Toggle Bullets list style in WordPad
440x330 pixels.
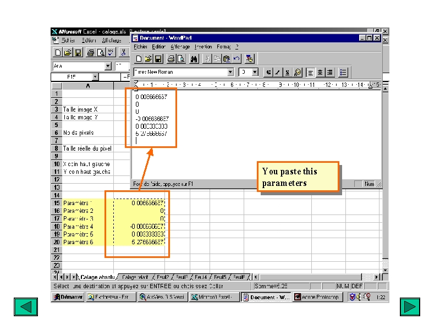pos(343,73)
